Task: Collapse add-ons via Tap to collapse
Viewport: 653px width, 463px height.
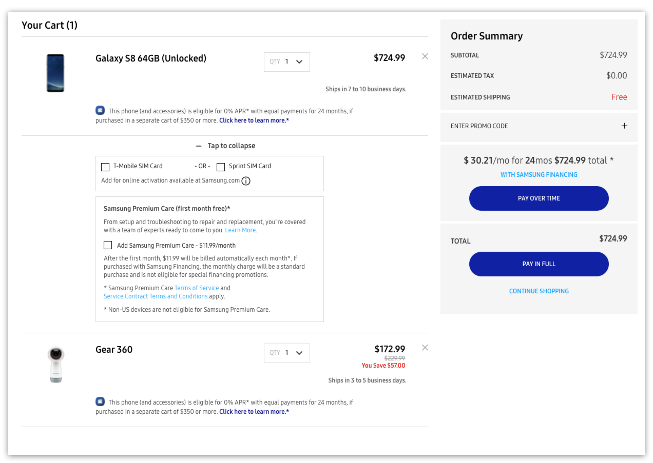Action: (225, 146)
